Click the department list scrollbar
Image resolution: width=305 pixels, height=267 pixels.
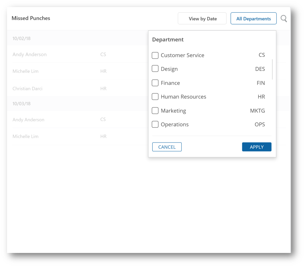[273, 69]
